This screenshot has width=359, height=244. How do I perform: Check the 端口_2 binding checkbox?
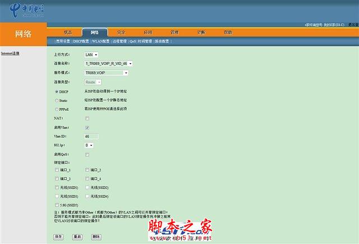tap(88, 170)
